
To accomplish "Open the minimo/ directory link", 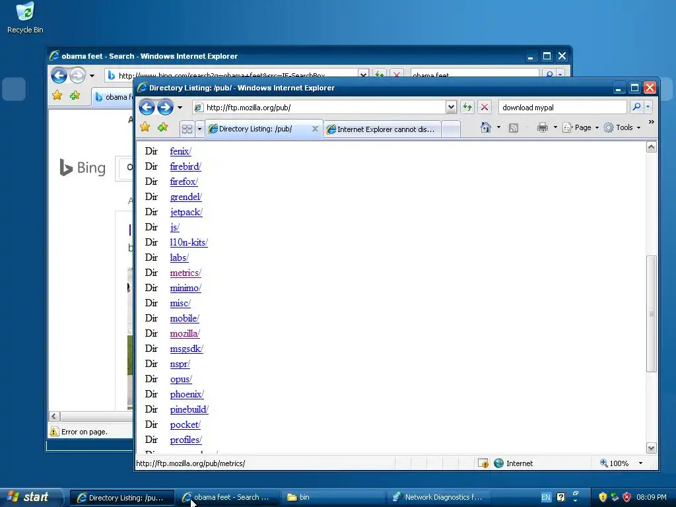I will pos(186,288).
